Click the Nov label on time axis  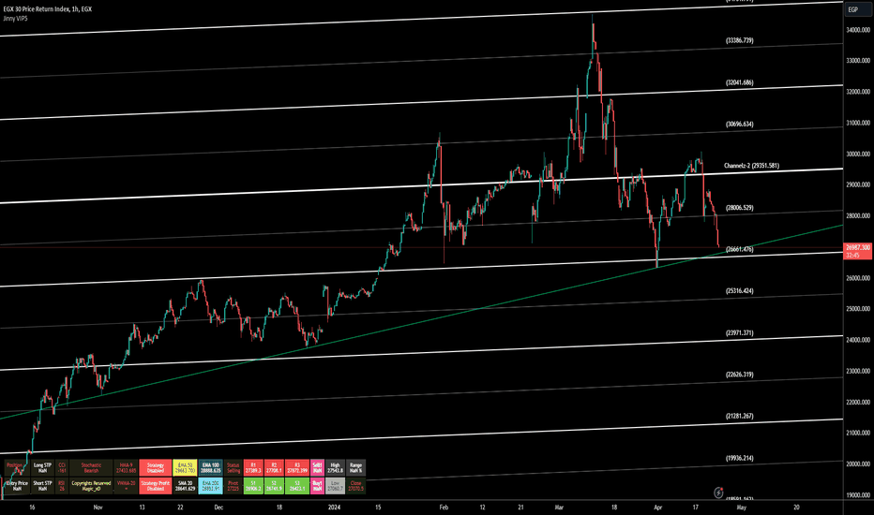click(98, 508)
